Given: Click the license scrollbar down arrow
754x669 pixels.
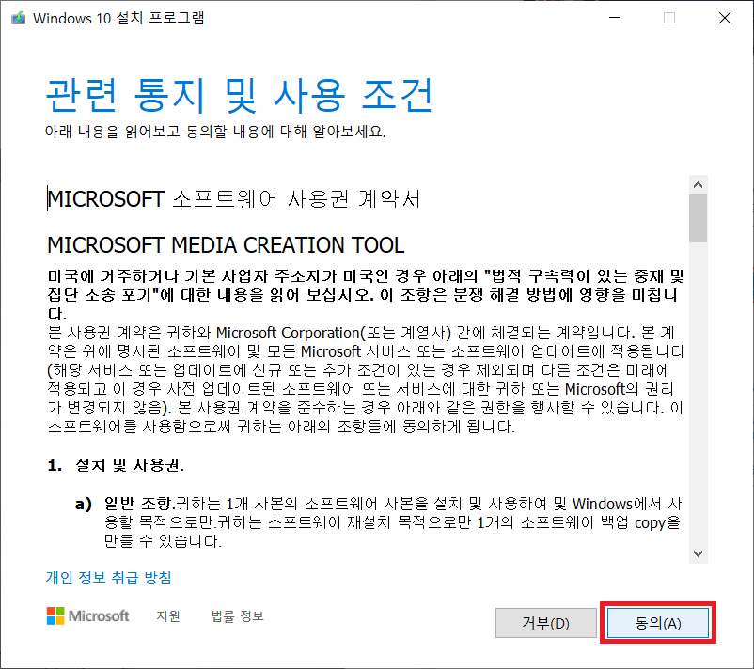Looking at the screenshot, I should (x=699, y=553).
